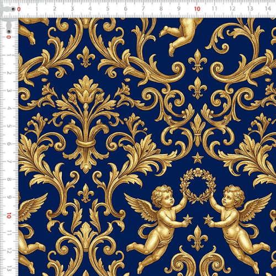
Task: Click the red 0 on the top ruler
Action: [19, 9]
